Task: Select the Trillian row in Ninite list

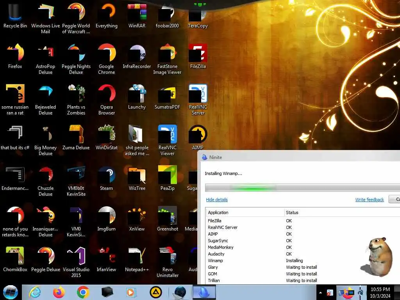Action: coord(303,280)
